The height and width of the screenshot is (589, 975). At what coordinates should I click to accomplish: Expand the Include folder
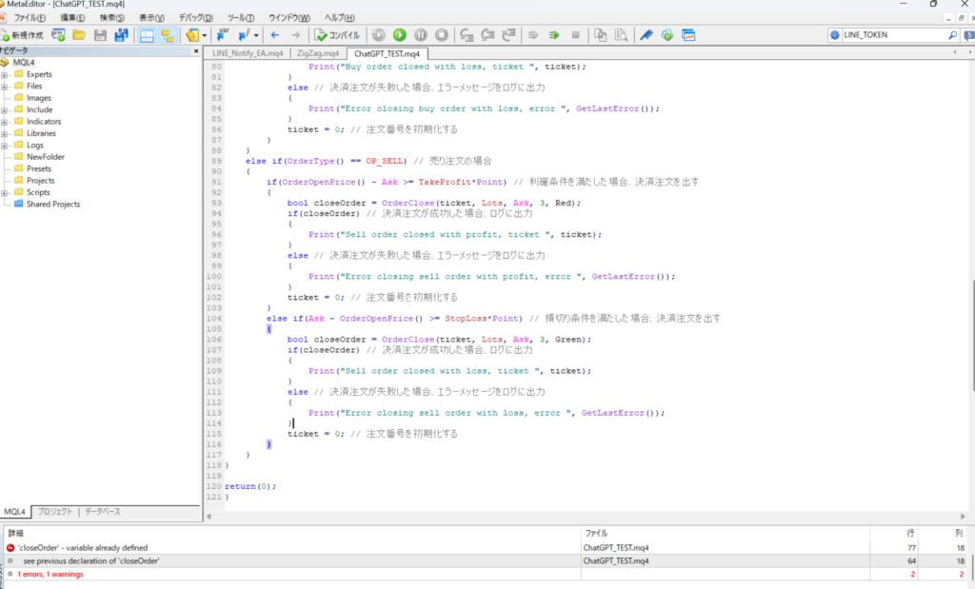click(x=5, y=110)
